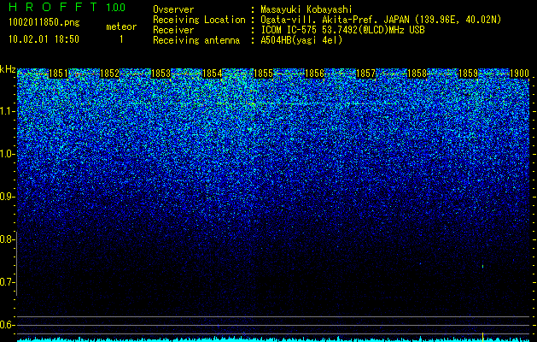Click the 1855 time marker
This screenshot has width=537, height=342.
click(263, 74)
